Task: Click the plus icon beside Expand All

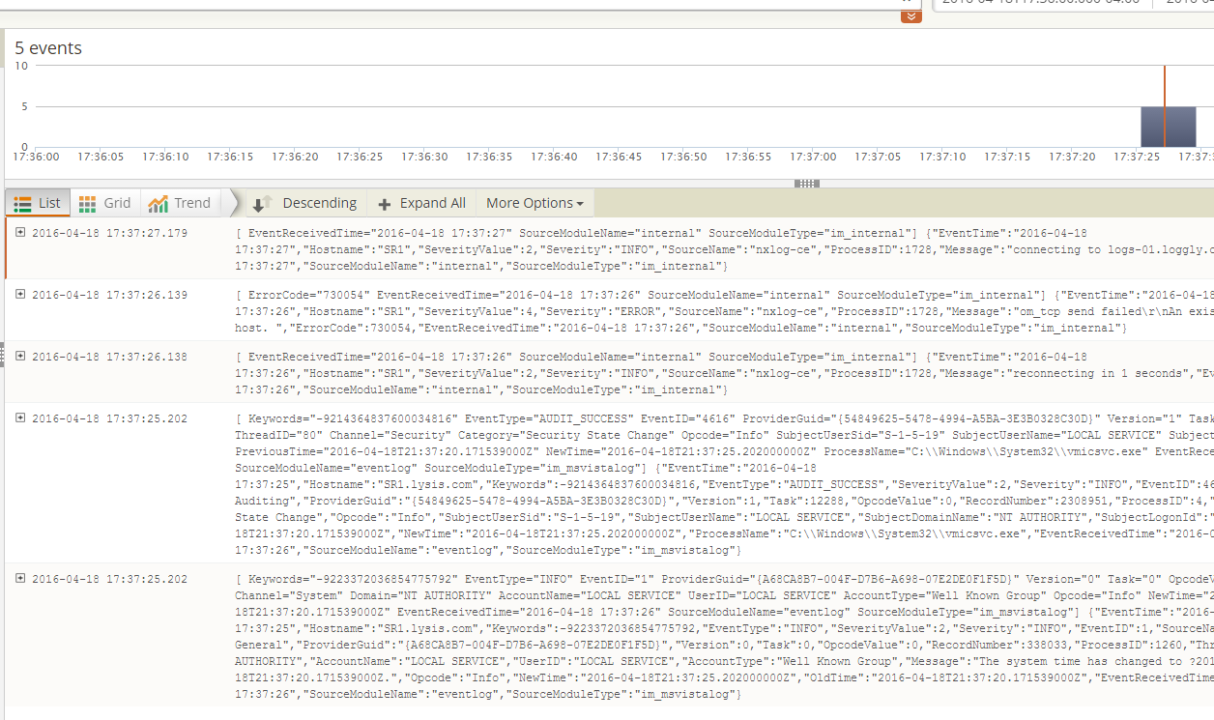Action: tap(384, 204)
